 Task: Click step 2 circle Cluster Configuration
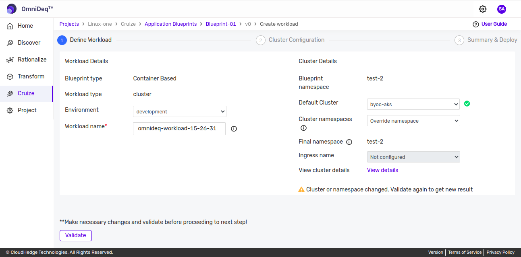261,40
